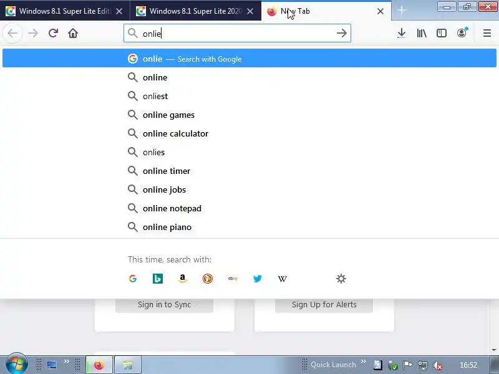Viewport: 499px width, 374px height.
Task: Pick the 'online piano' suggestion
Action: 249,227
